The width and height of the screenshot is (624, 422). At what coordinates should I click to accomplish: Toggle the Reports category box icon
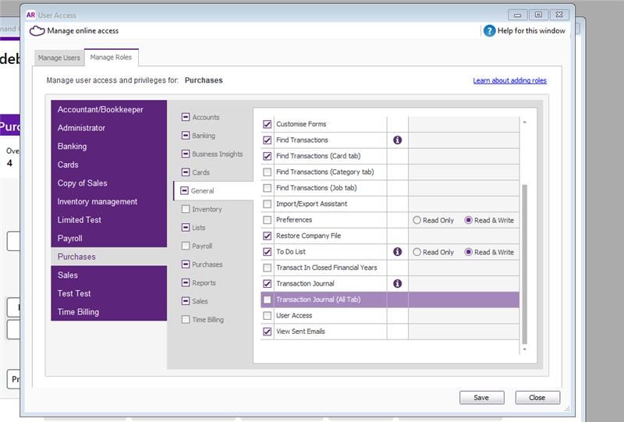pos(186,283)
